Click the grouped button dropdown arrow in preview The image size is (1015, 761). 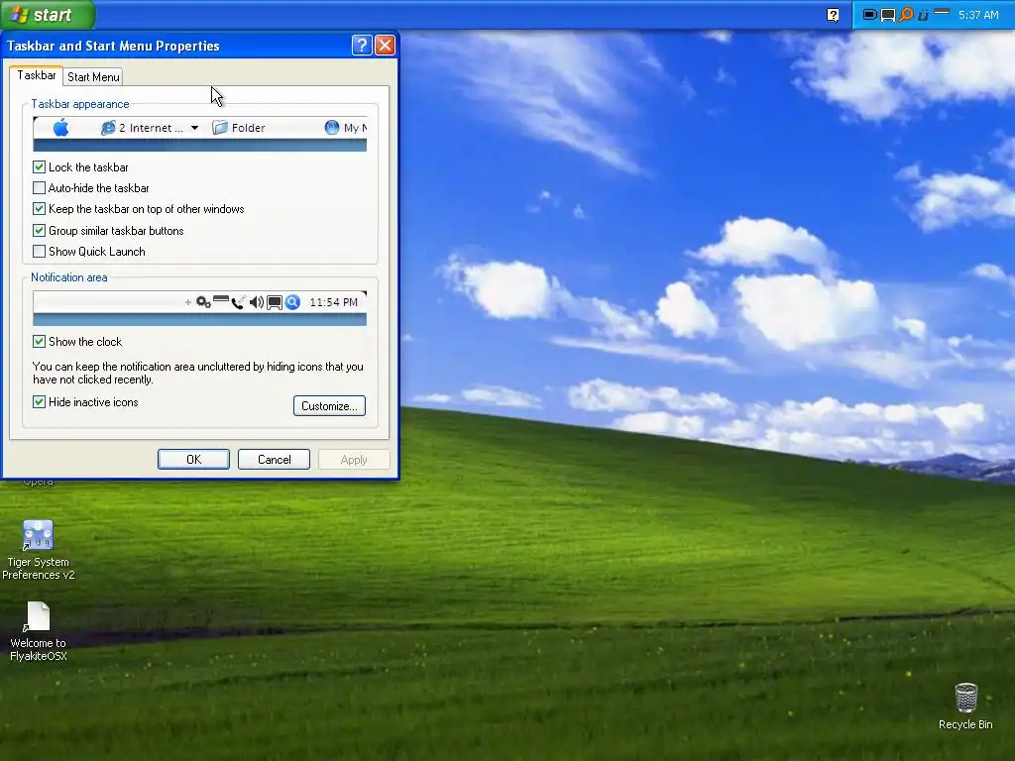[x=194, y=128]
